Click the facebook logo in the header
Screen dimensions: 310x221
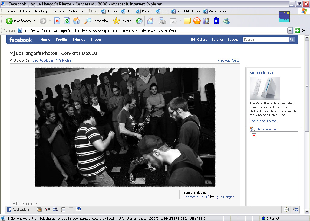[21, 40]
